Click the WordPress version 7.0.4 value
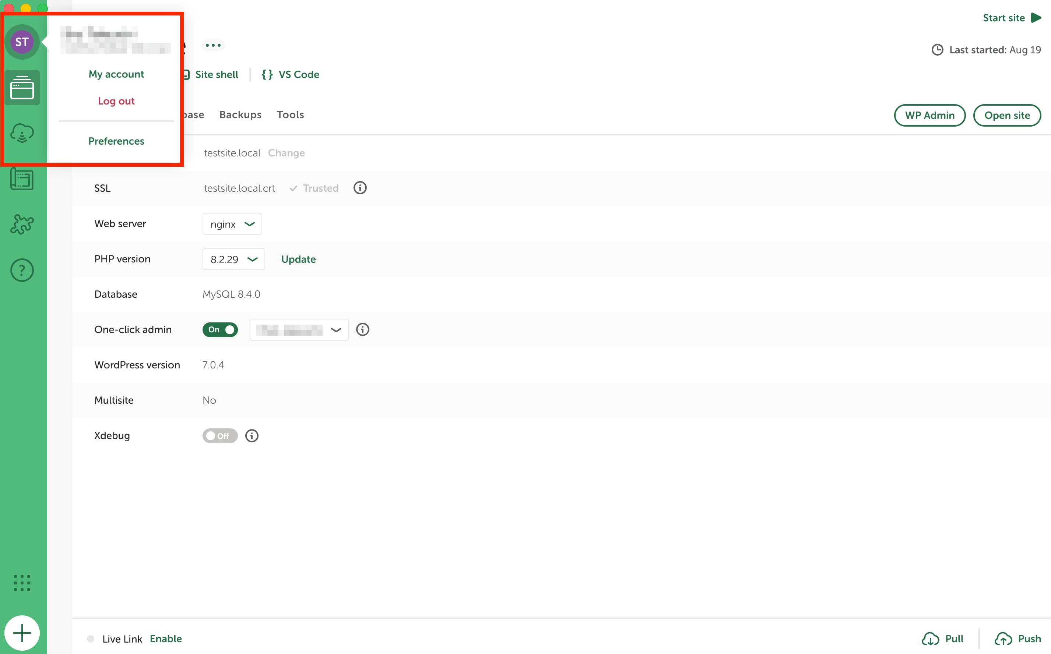 tap(213, 365)
